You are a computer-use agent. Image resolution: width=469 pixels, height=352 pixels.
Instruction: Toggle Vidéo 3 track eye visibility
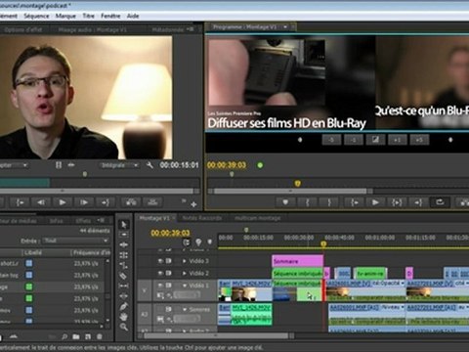coord(160,261)
